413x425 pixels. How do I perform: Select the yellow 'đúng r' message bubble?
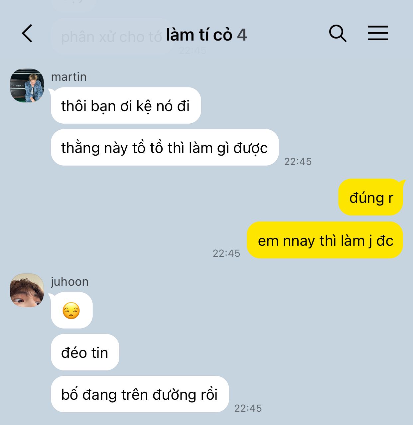click(371, 198)
